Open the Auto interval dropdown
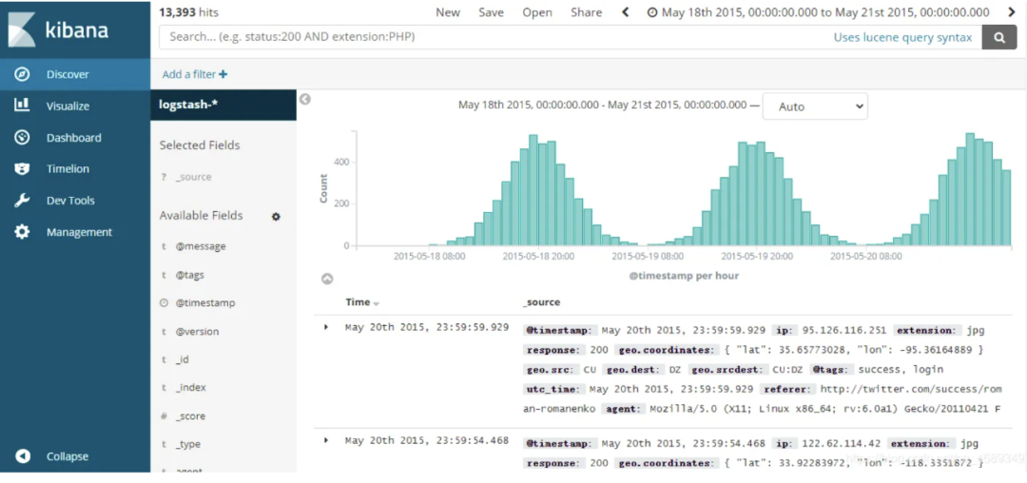Image resolution: width=1027 pixels, height=483 pixels. 815,106
